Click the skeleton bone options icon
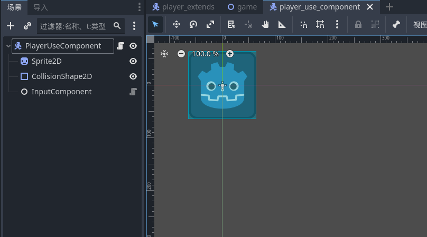 [x=396, y=24]
